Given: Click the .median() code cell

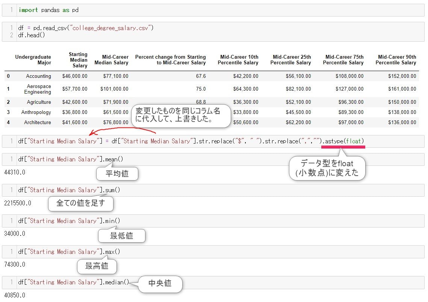Looking at the screenshot, I should (213, 282).
